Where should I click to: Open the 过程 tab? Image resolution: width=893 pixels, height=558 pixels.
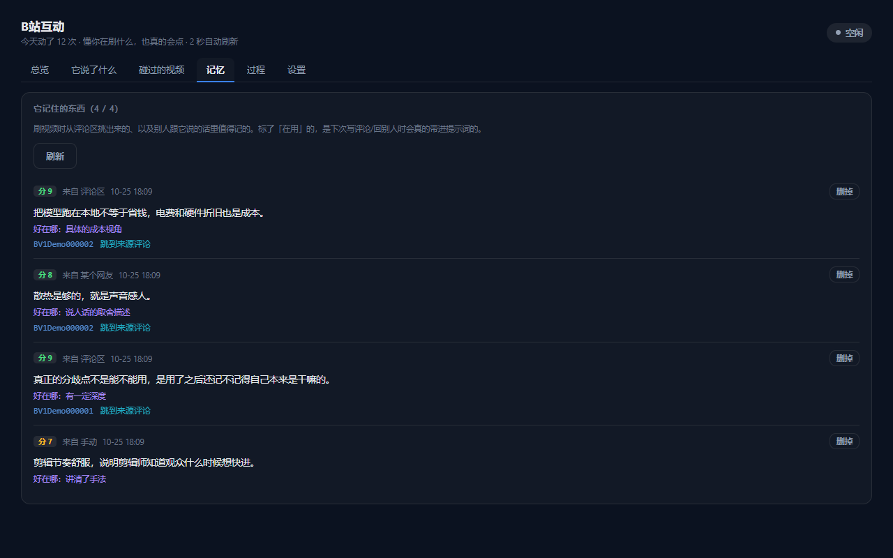pyautogui.click(x=256, y=70)
